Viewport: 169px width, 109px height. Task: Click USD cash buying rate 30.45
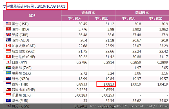click(83, 24)
